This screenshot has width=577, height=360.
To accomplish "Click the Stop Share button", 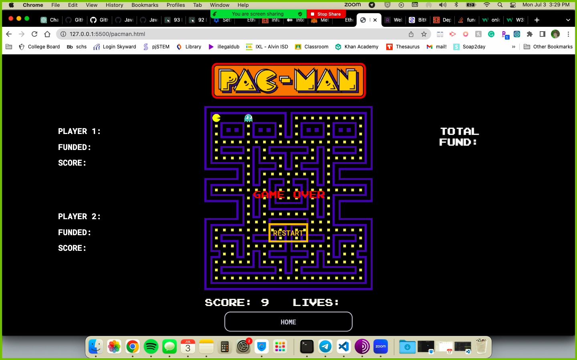I will (x=326, y=14).
